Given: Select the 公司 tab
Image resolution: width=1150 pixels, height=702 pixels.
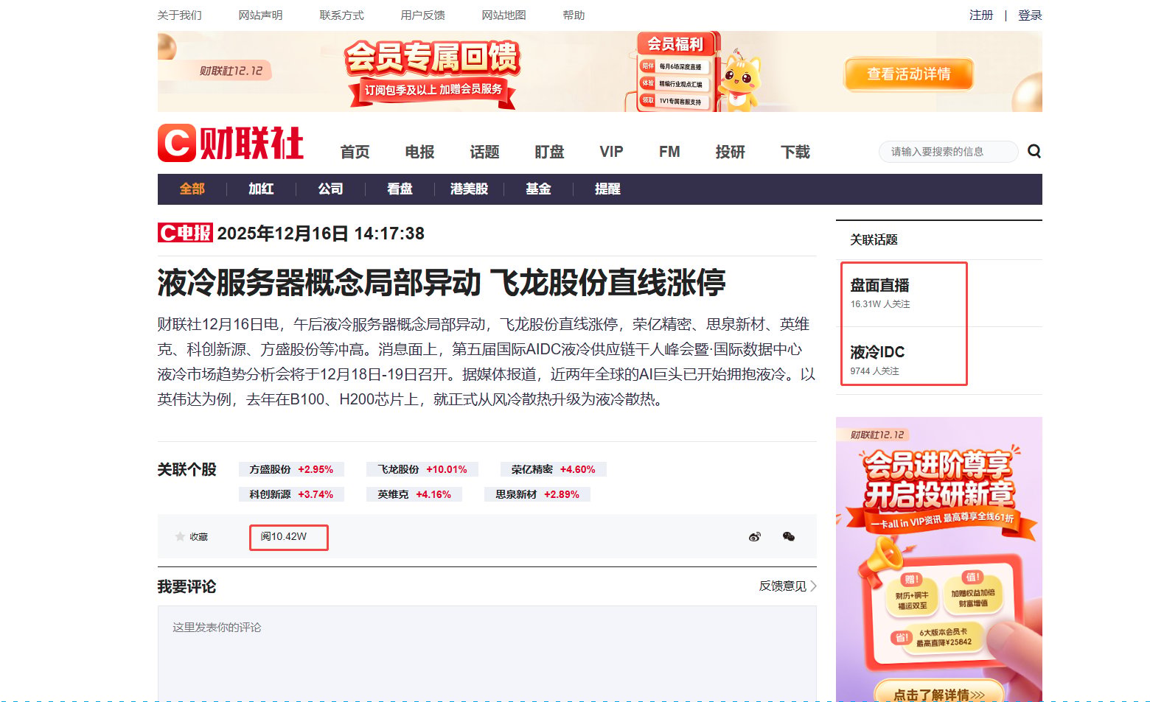Looking at the screenshot, I should [330, 189].
